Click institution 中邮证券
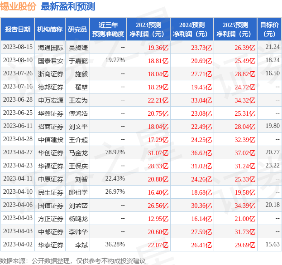This screenshot has width=282, height=265. point(51,232)
